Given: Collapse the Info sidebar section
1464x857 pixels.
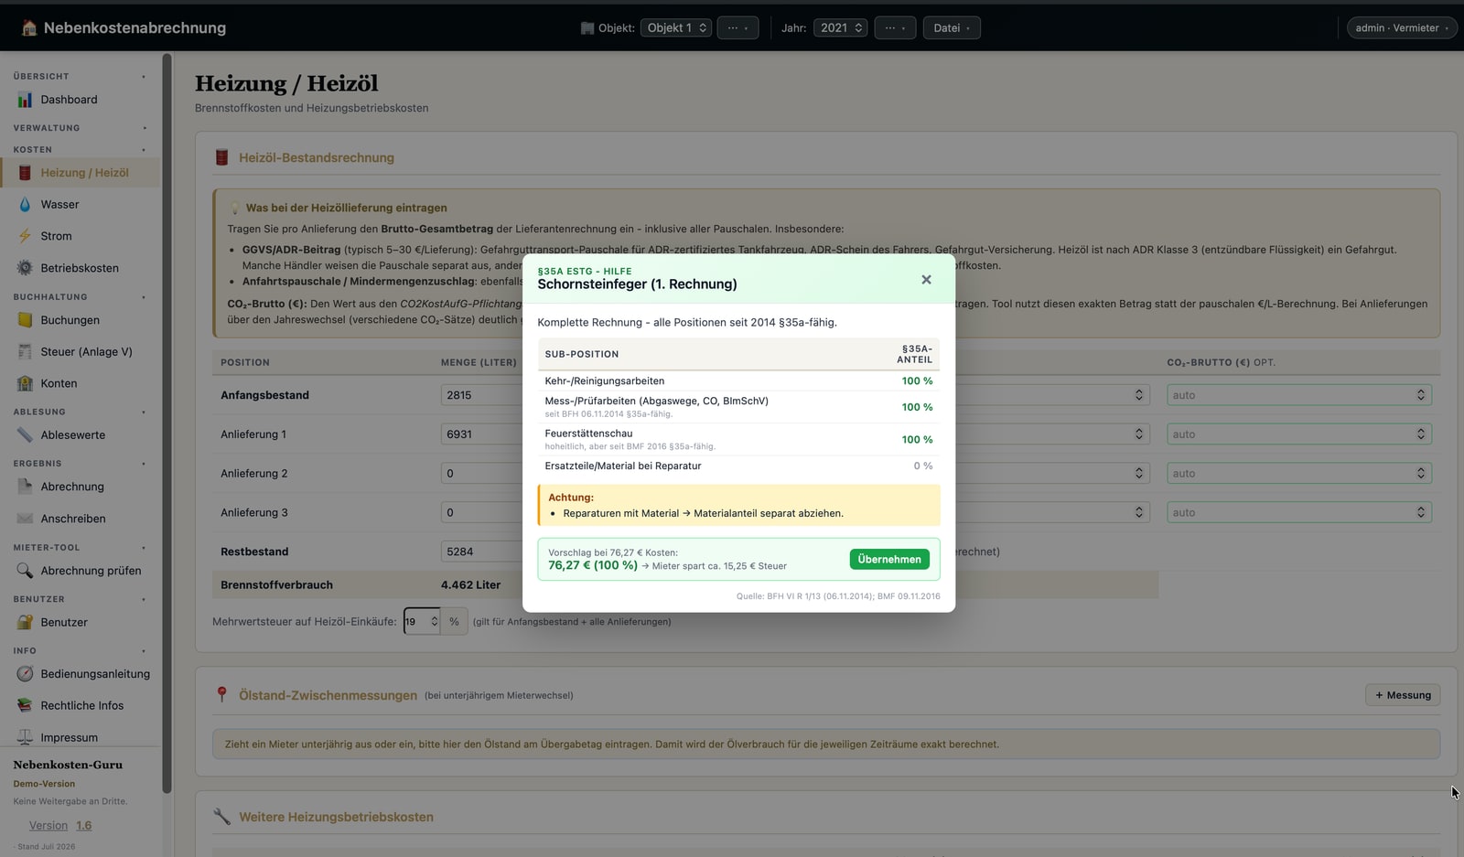Looking at the screenshot, I should click(81, 651).
